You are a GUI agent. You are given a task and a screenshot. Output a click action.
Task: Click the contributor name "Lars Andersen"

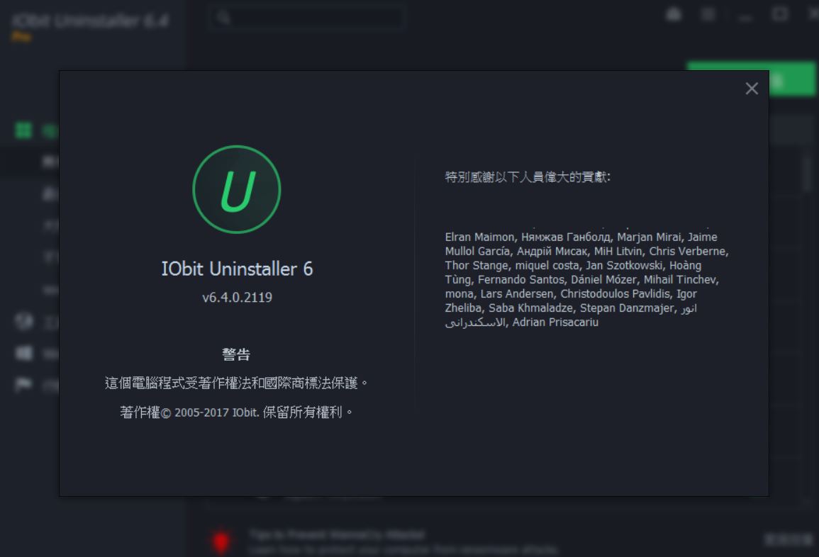coord(517,293)
